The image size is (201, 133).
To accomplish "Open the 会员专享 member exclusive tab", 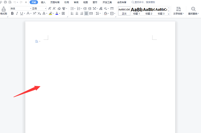I will 122,2.
